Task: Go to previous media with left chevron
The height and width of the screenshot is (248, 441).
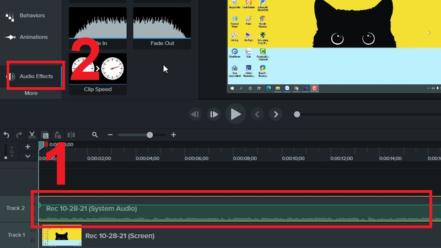Action: point(257,114)
